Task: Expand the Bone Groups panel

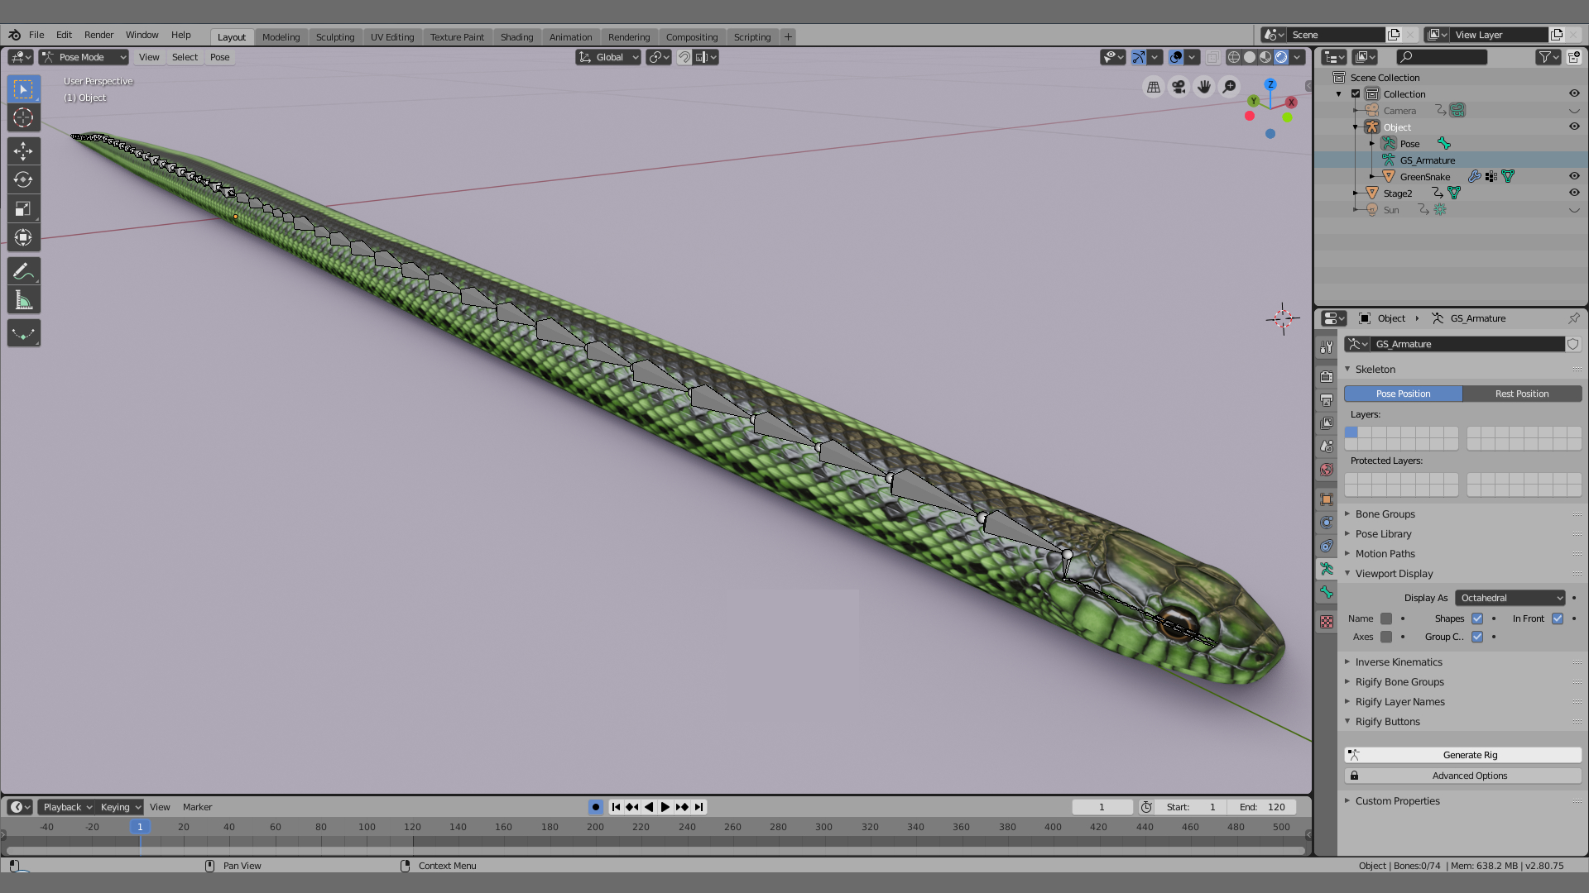Action: [x=1385, y=513]
